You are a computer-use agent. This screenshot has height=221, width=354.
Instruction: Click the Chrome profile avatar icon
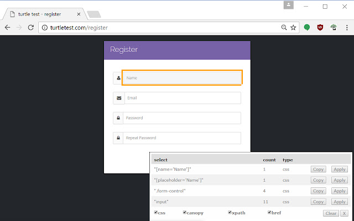[x=289, y=5]
